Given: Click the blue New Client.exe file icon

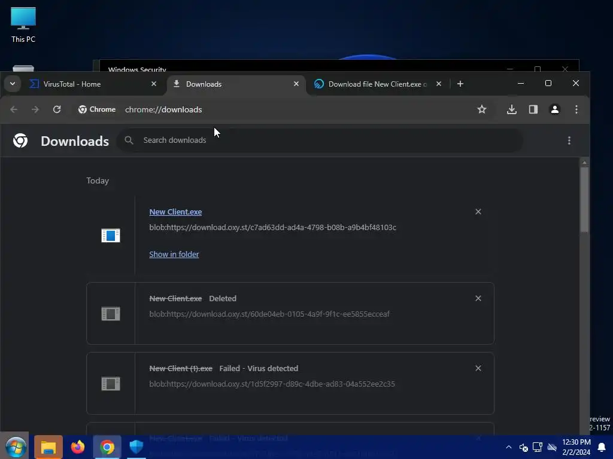Looking at the screenshot, I should (x=111, y=235).
